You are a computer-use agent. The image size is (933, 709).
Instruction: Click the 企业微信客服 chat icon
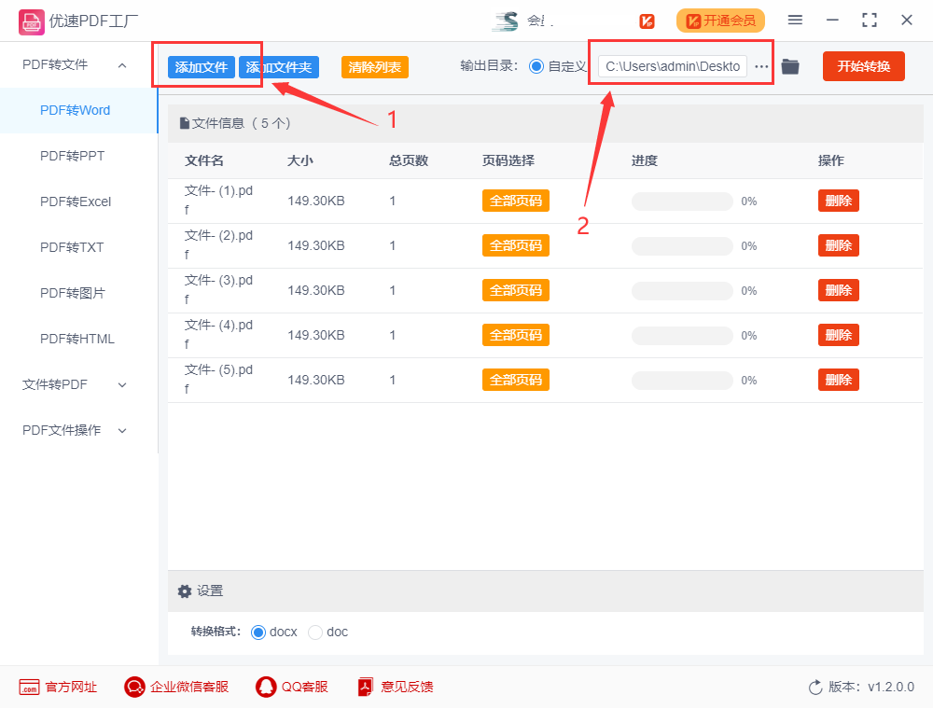coord(134,687)
